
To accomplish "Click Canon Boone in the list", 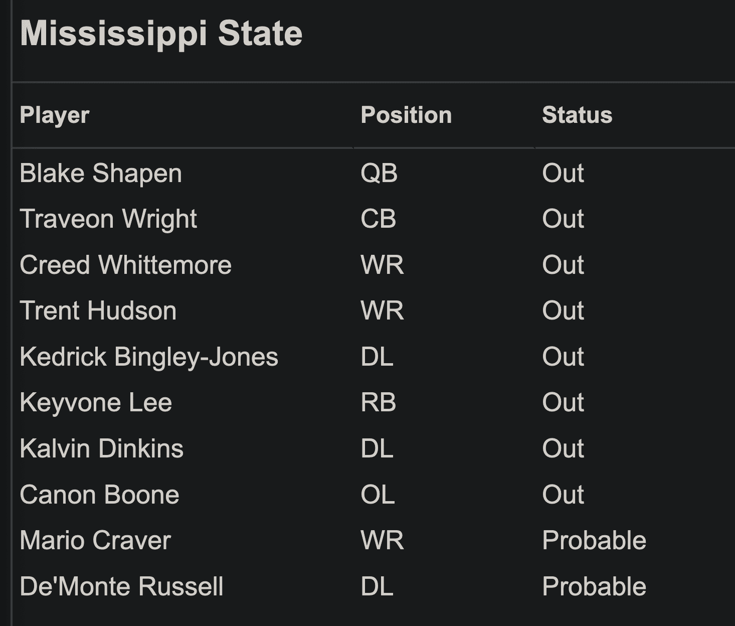I will [x=99, y=495].
